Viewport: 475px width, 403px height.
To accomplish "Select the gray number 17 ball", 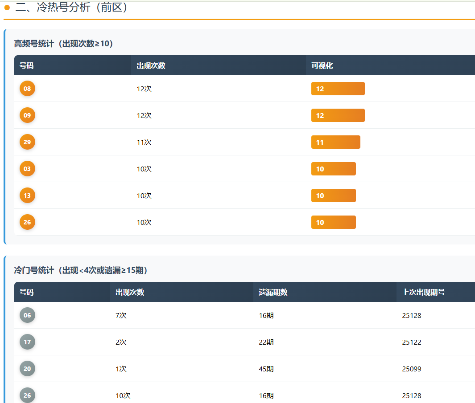I will (27, 342).
